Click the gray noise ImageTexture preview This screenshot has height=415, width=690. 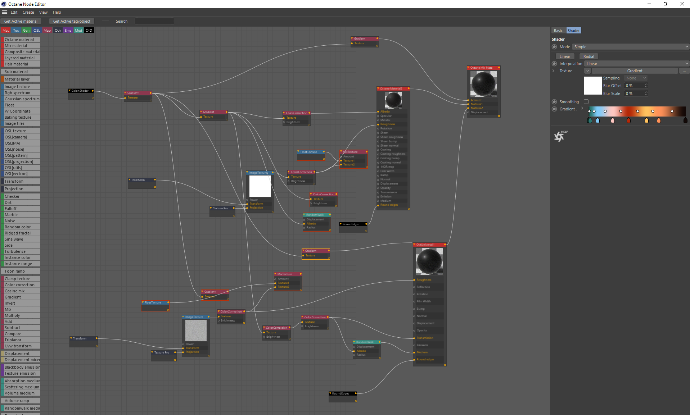pyautogui.click(x=196, y=330)
